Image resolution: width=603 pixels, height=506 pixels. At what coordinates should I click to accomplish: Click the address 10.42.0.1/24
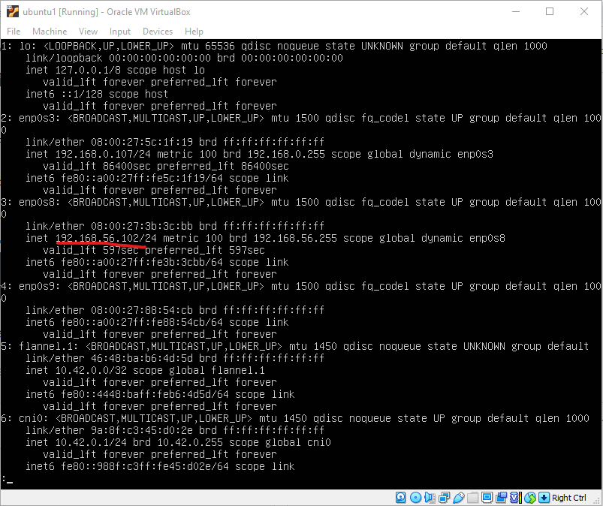(x=91, y=442)
